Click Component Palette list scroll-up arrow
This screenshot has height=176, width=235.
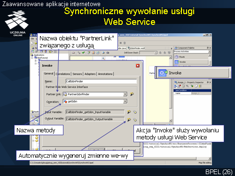pyautogui.click(x=210, y=55)
